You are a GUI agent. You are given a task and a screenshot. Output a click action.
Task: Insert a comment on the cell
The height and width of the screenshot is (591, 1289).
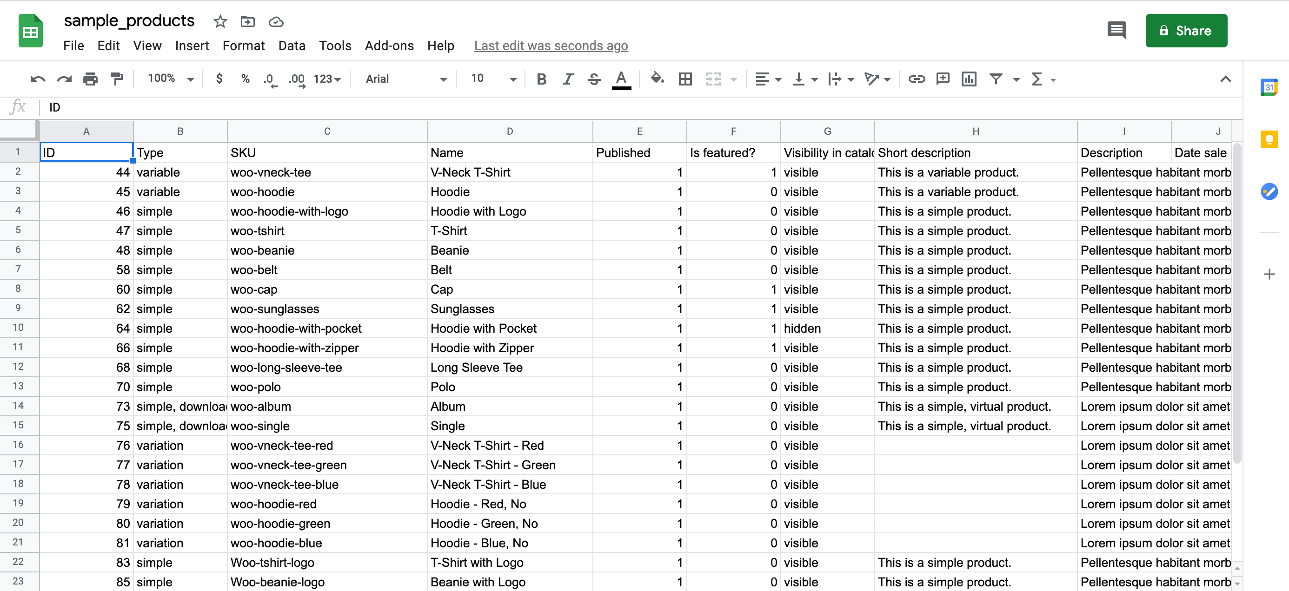[x=943, y=79]
